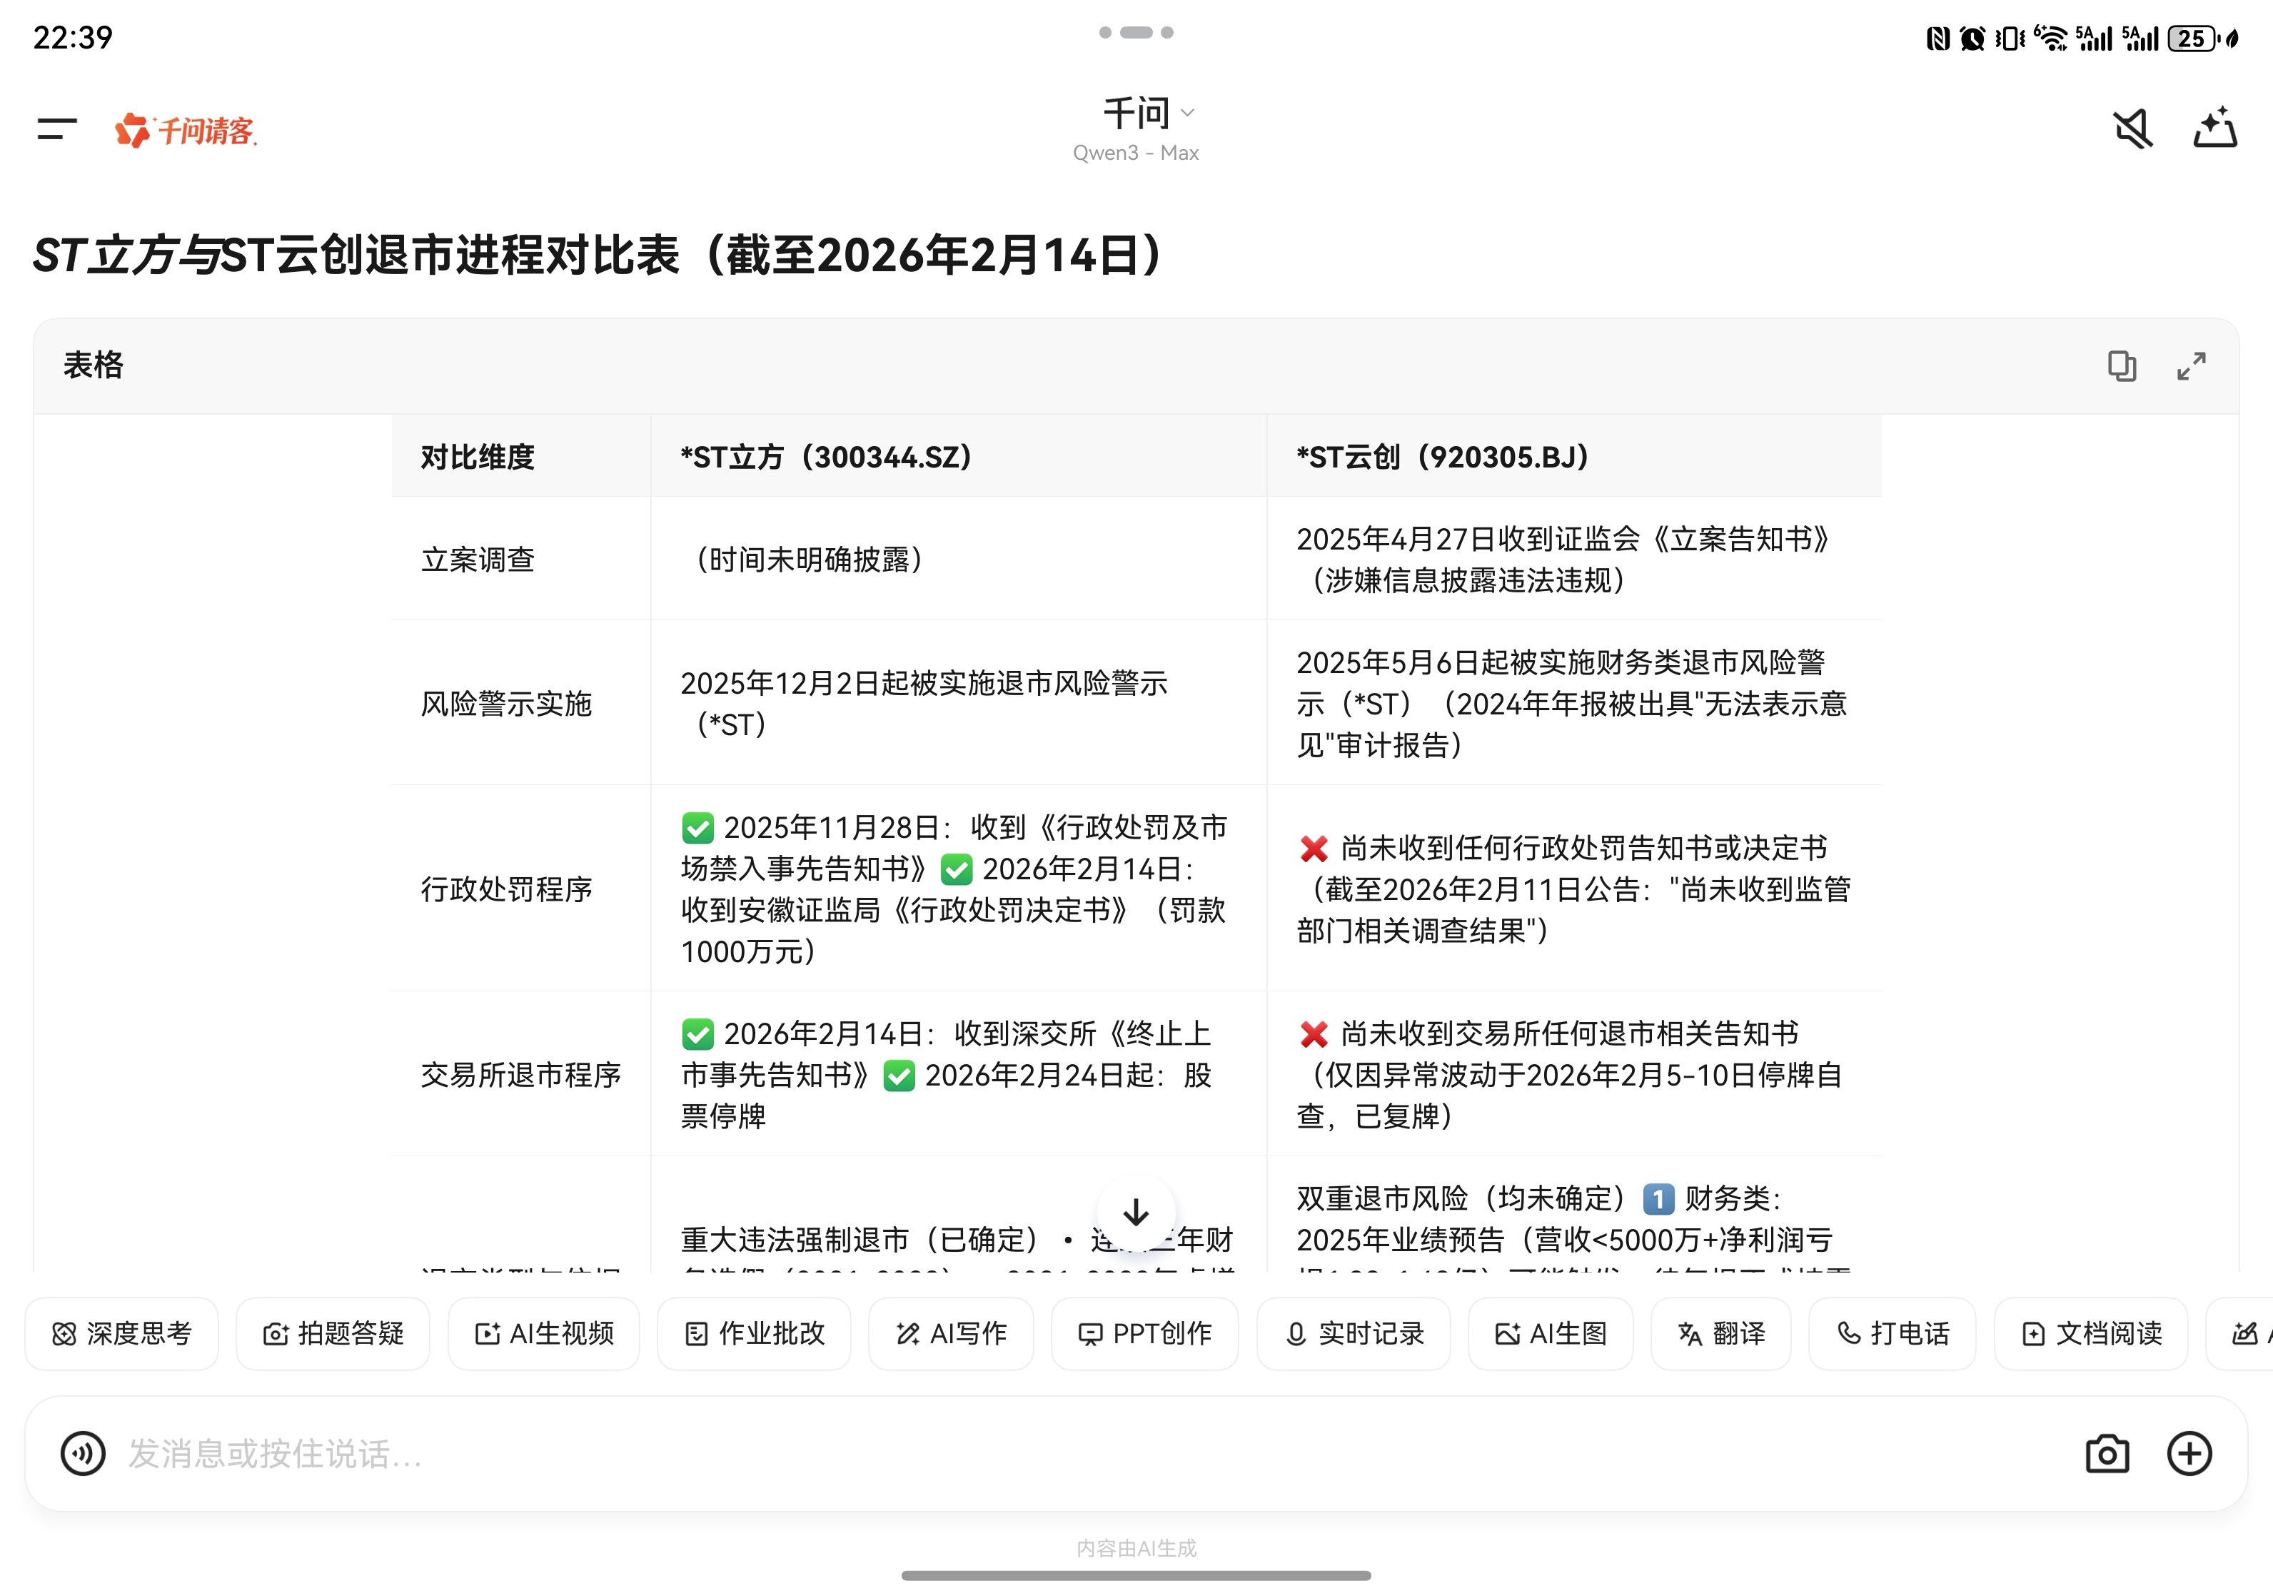2273x1593 pixels.
Task: Copy the table using copy icon
Action: pyautogui.click(x=2120, y=366)
